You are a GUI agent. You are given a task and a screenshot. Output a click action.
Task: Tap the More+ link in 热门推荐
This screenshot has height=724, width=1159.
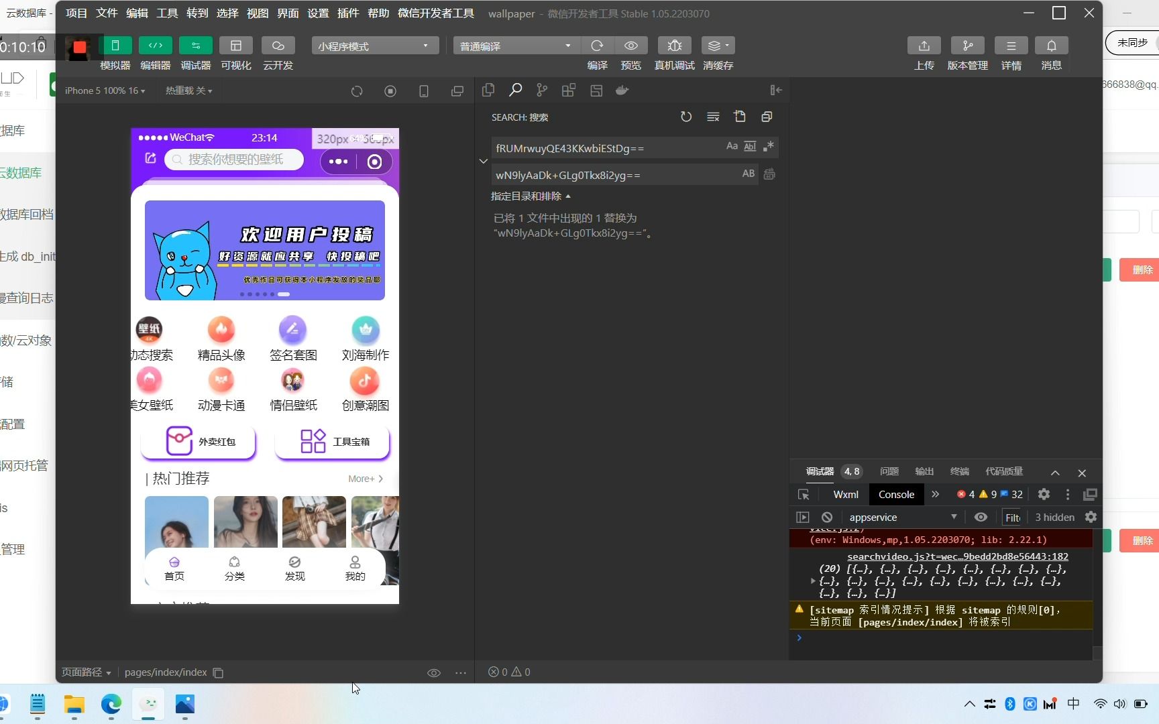tap(366, 479)
